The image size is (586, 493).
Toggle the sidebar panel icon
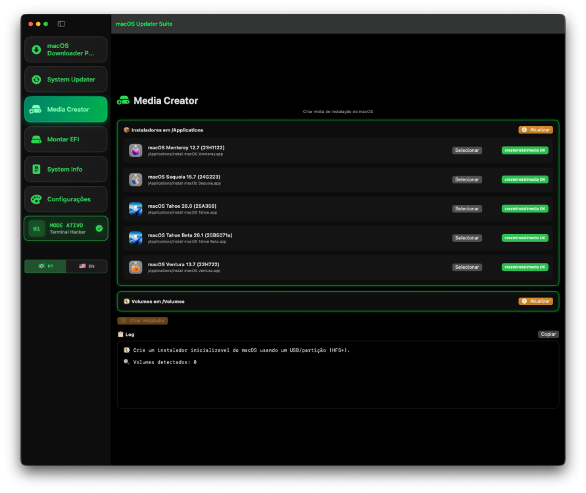(61, 24)
